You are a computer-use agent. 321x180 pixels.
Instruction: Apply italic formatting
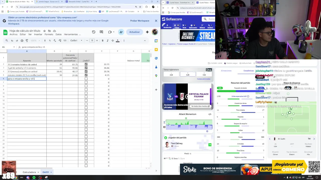(x=108, y=40)
